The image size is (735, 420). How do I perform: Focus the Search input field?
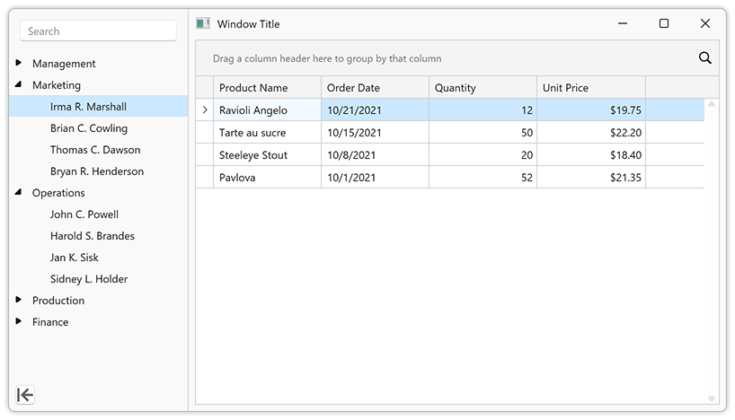click(x=99, y=31)
